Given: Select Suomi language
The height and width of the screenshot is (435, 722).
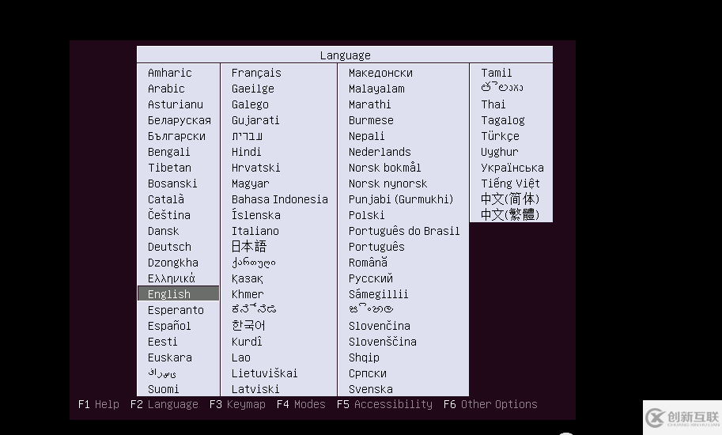Looking at the screenshot, I should pos(163,389).
